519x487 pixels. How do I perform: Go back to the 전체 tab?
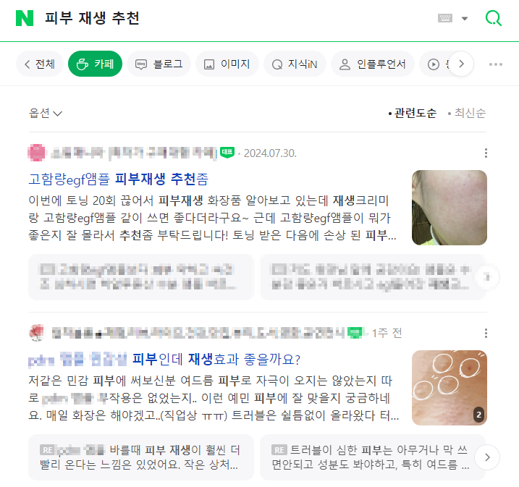40,64
